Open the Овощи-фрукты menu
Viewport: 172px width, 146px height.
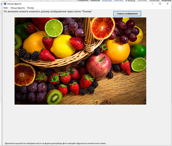(18, 8)
